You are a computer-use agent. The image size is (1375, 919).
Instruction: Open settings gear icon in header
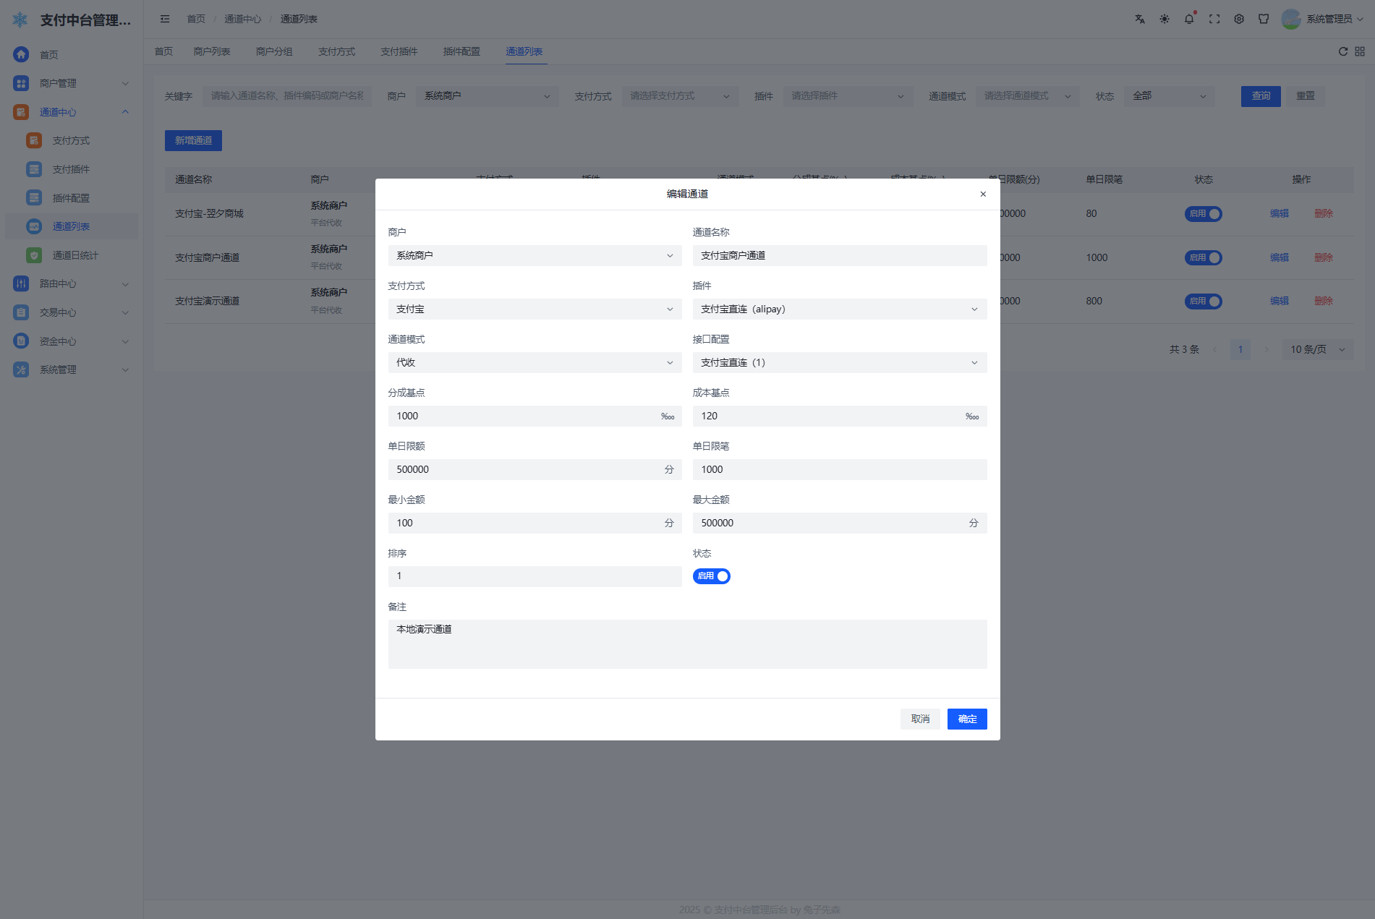[x=1238, y=20]
